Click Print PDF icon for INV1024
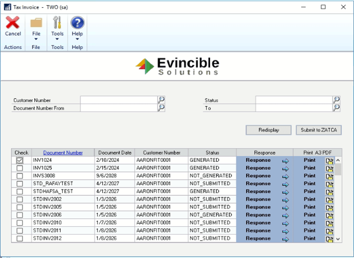 coord(329,161)
